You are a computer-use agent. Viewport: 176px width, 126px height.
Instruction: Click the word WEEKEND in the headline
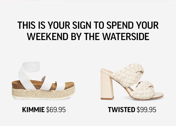[x=48, y=36]
